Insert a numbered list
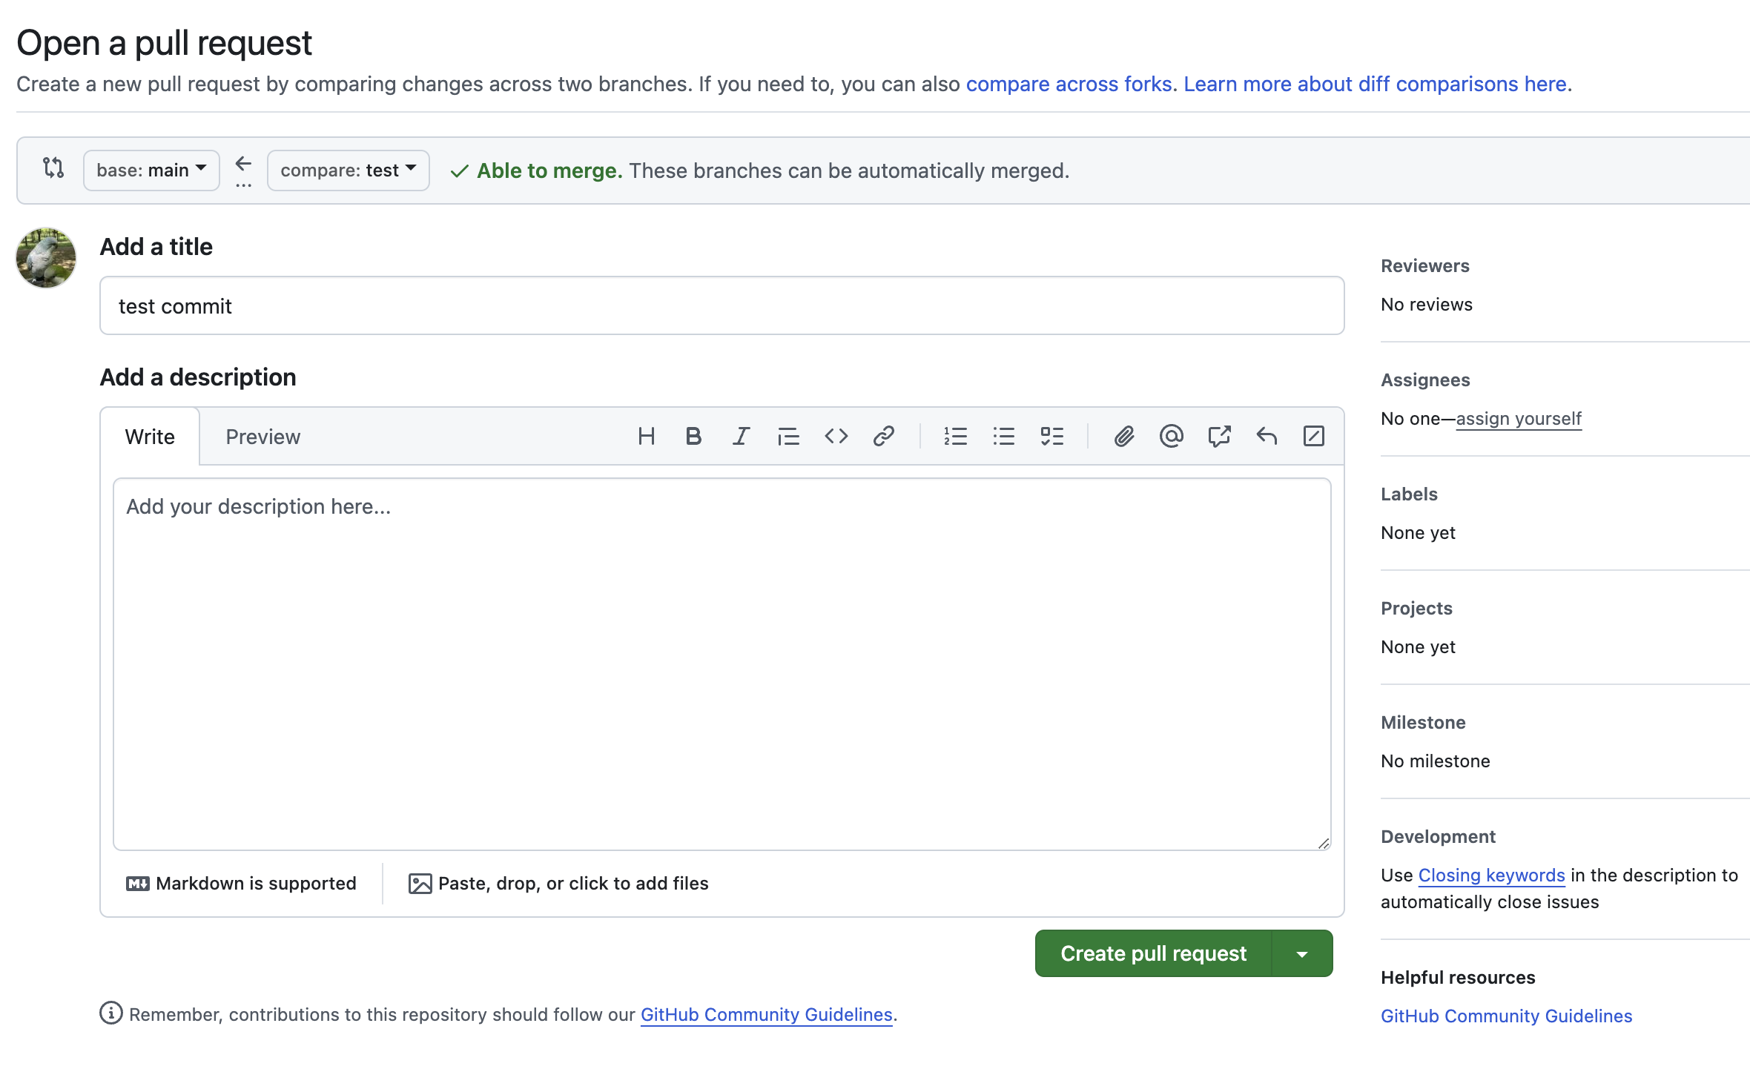The width and height of the screenshot is (1750, 1069). 956,436
